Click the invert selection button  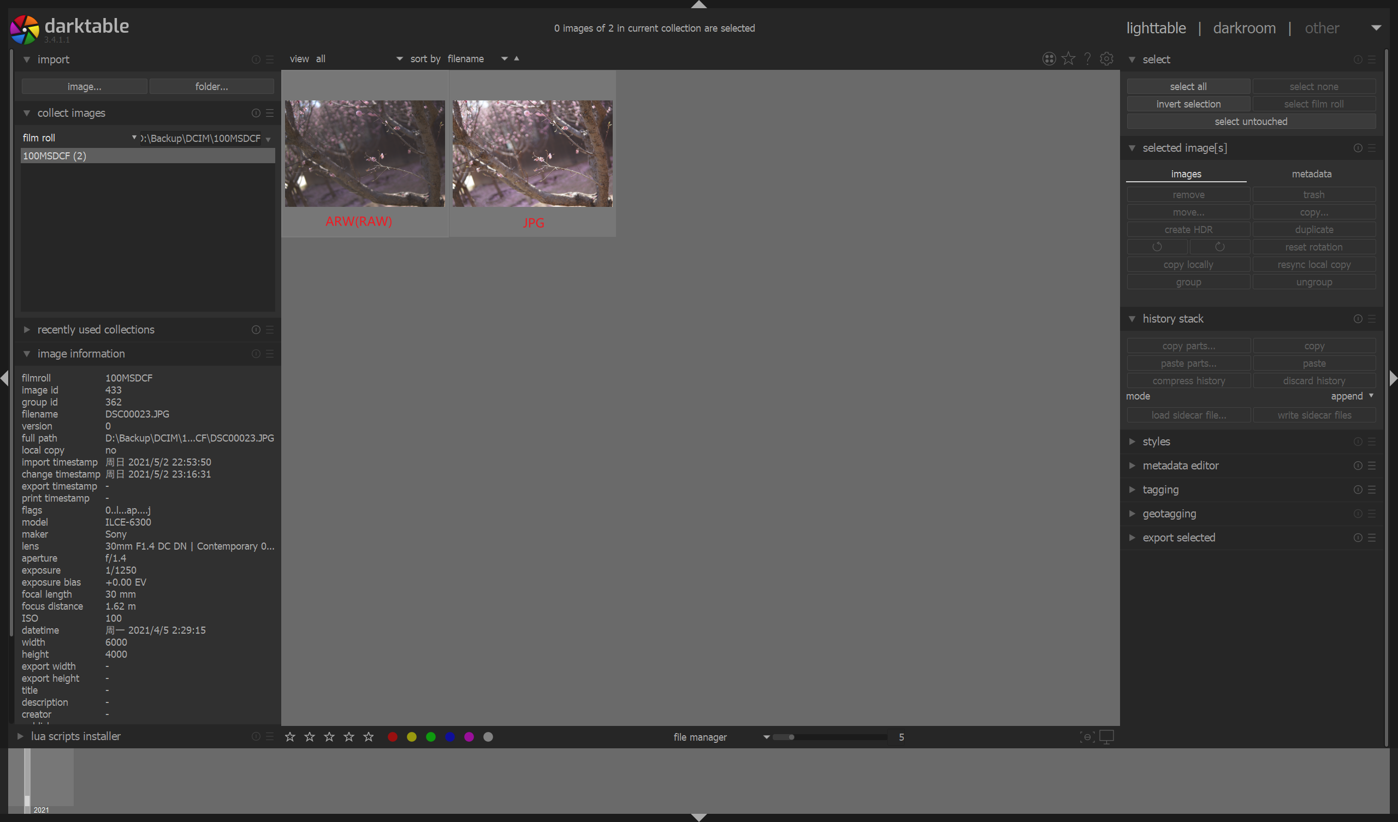click(x=1188, y=104)
